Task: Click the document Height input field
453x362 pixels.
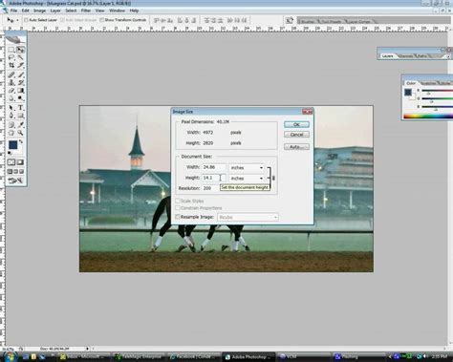Action: (x=214, y=178)
